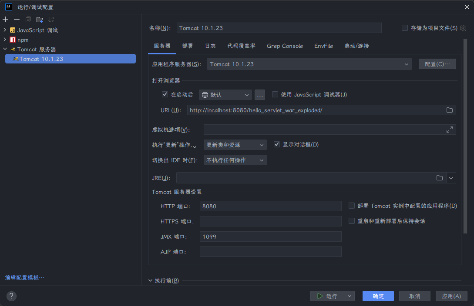Click the IntelliJ logo in title bar
This screenshot has width=474, height=306.
tap(8, 7)
